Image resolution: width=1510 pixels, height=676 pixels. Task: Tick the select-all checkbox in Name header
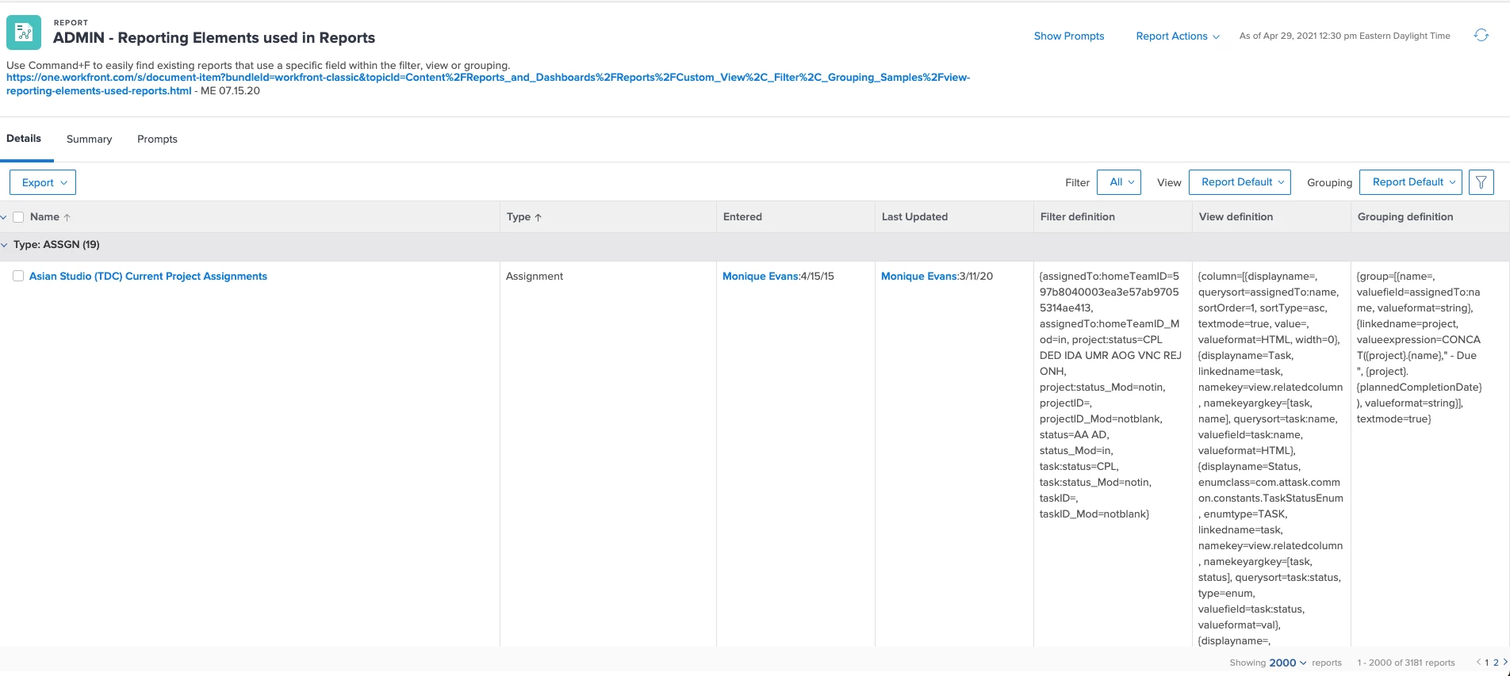[18, 217]
